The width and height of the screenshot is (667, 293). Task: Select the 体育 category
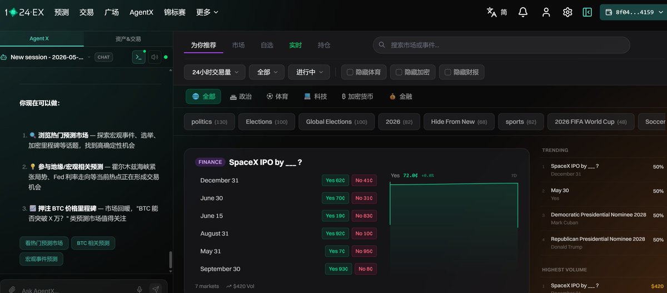coord(277,96)
